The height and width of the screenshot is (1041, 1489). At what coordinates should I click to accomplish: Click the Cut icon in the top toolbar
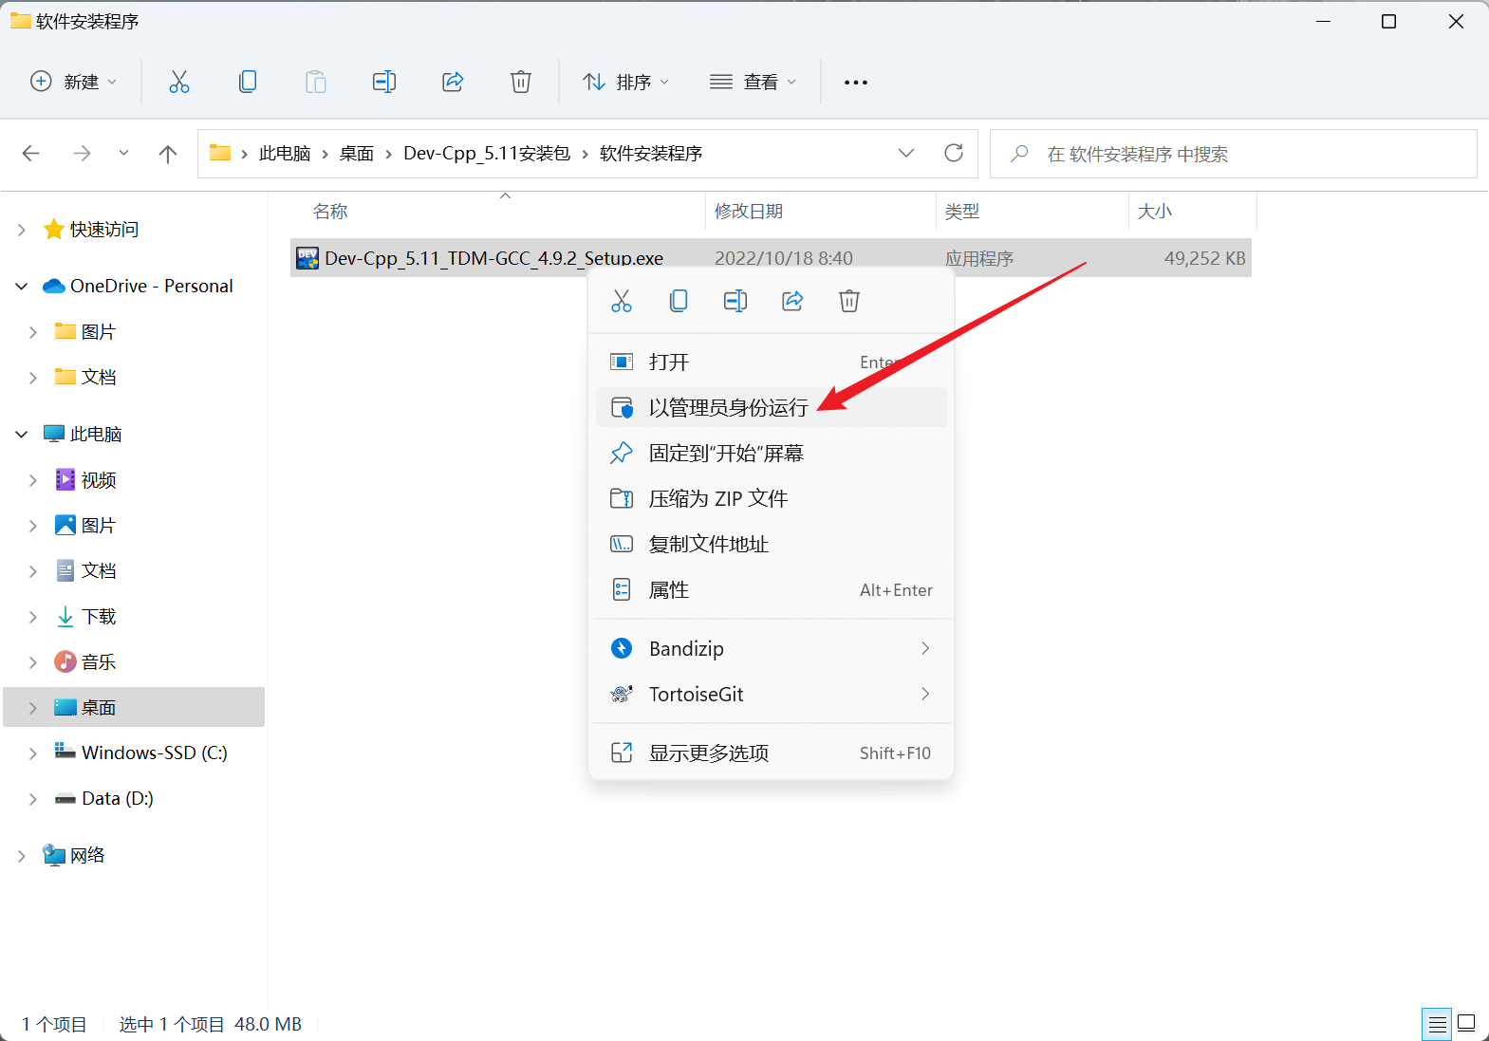(x=178, y=82)
